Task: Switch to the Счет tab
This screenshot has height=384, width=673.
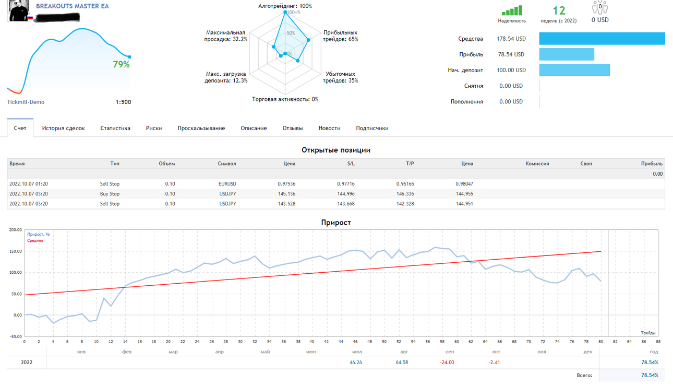Action: click(x=20, y=128)
